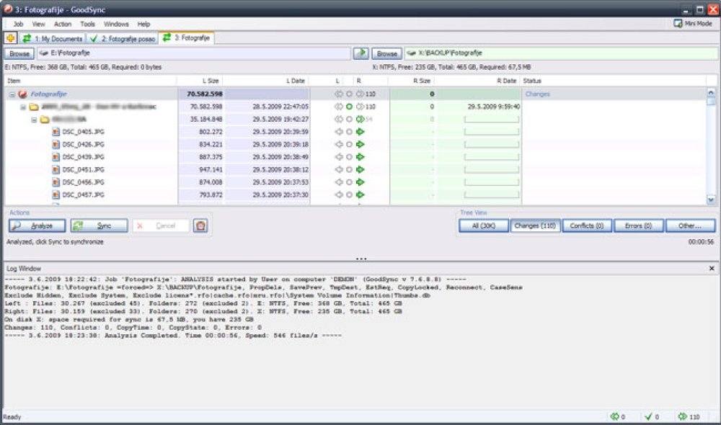Switch to the 2: Fotografije posao job tab

click(123, 39)
